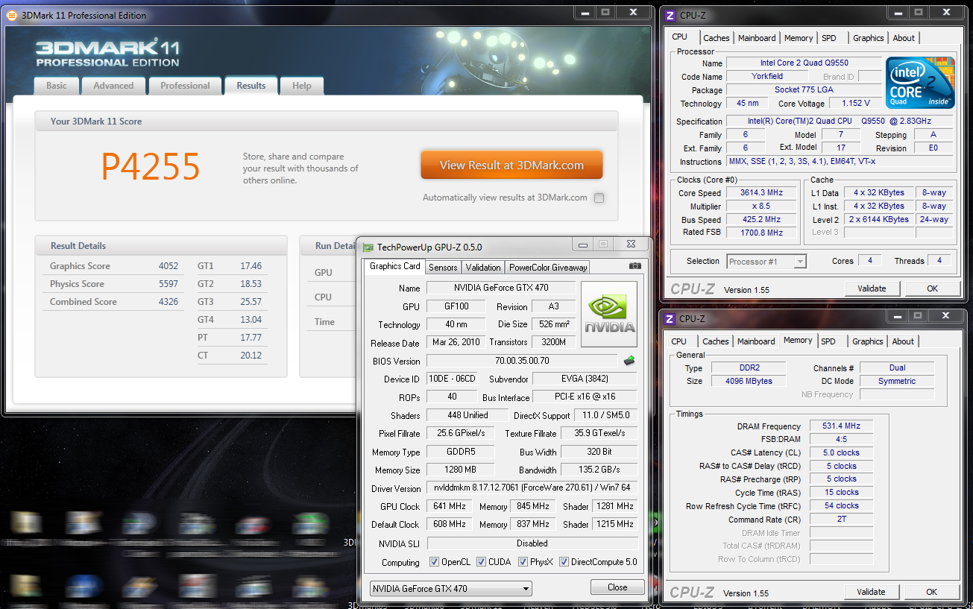Click the Intel Core 2 Quad logo
The width and height of the screenshot is (973, 609).
pos(920,83)
